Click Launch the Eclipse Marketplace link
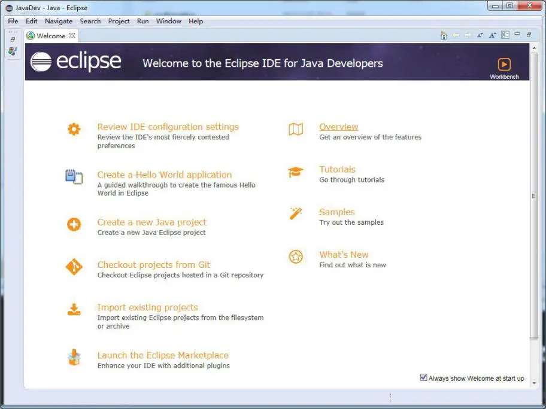The image size is (546, 409). coord(163,355)
